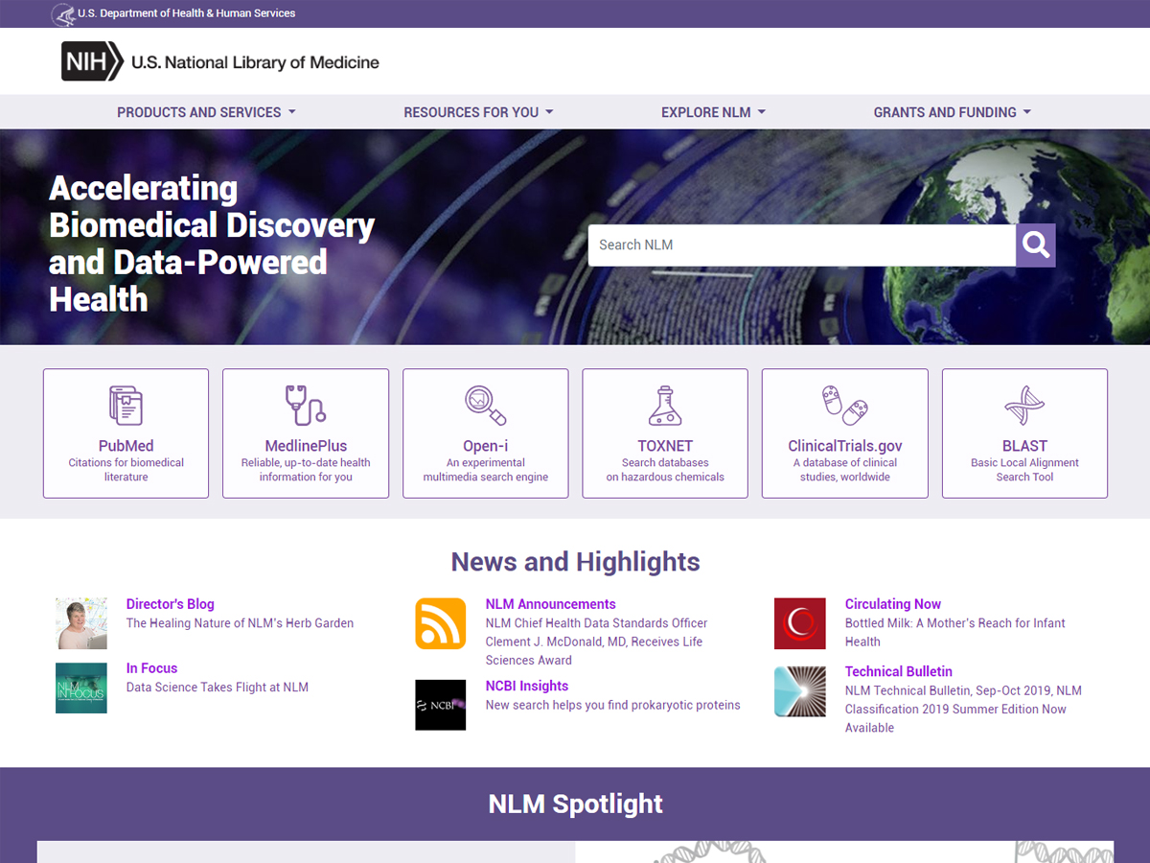The height and width of the screenshot is (863, 1150).
Task: Open the Grants and Funding menu
Action: tap(952, 112)
